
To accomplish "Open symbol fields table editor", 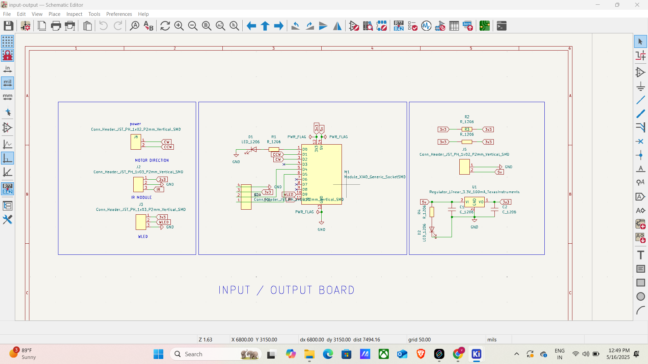I will [x=454, y=26].
